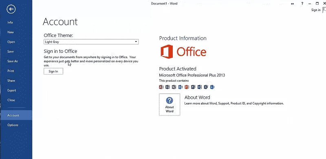Click the Sign in link at top right
The height and width of the screenshot is (159, 326).
coord(316,10)
